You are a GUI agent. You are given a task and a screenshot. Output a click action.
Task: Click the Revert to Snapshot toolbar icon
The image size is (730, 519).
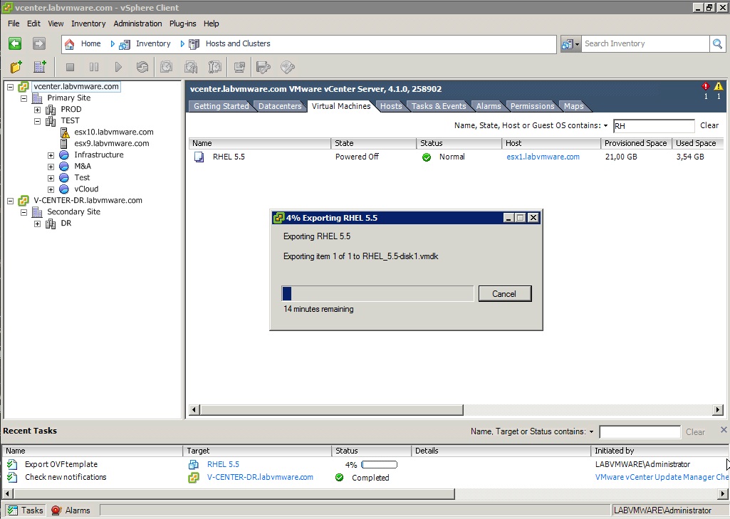[190, 67]
